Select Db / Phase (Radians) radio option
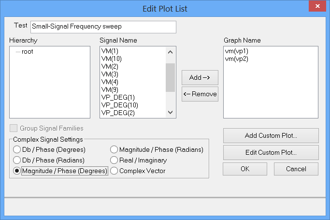Screen dimensions: 330x220 (17, 160)
